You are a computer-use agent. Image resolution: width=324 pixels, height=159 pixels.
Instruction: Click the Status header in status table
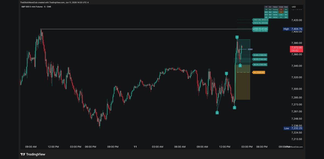275,7
